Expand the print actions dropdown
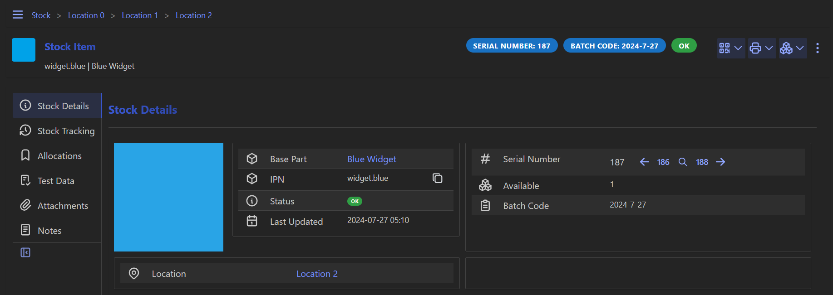 [x=761, y=48]
